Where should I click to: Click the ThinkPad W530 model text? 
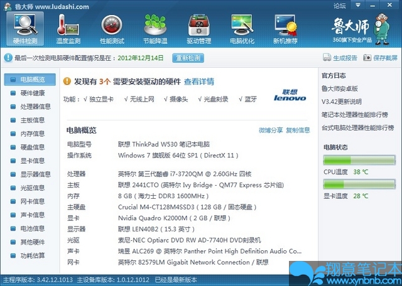pos(164,144)
